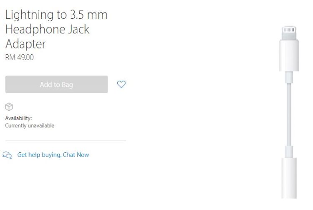Click the divider line below availability
Viewport: 313px width, 210px height.
pyautogui.click(x=66, y=141)
